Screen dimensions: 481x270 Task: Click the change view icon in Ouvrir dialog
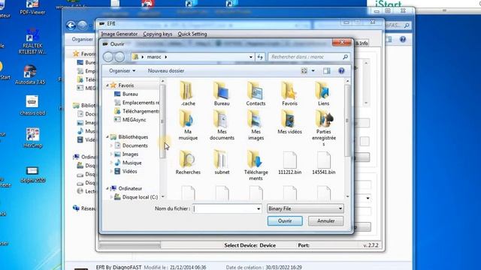(x=304, y=70)
